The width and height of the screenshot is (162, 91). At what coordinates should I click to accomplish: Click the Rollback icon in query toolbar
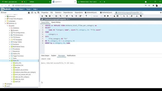[x=127, y=16]
